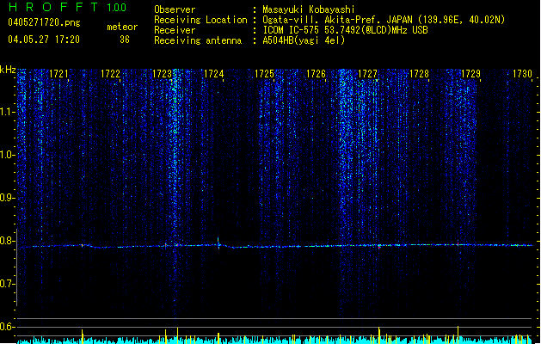
Task: Click the date stamp 04.05.27 17:20
Action: click(44, 40)
